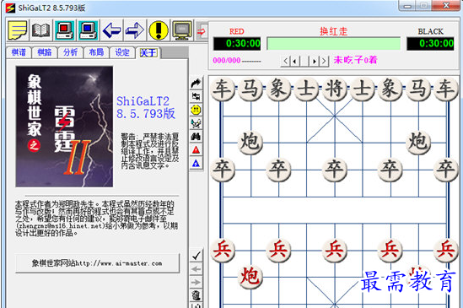Select the black left 象 piece
The width and height of the screenshot is (463, 308).
[278, 89]
